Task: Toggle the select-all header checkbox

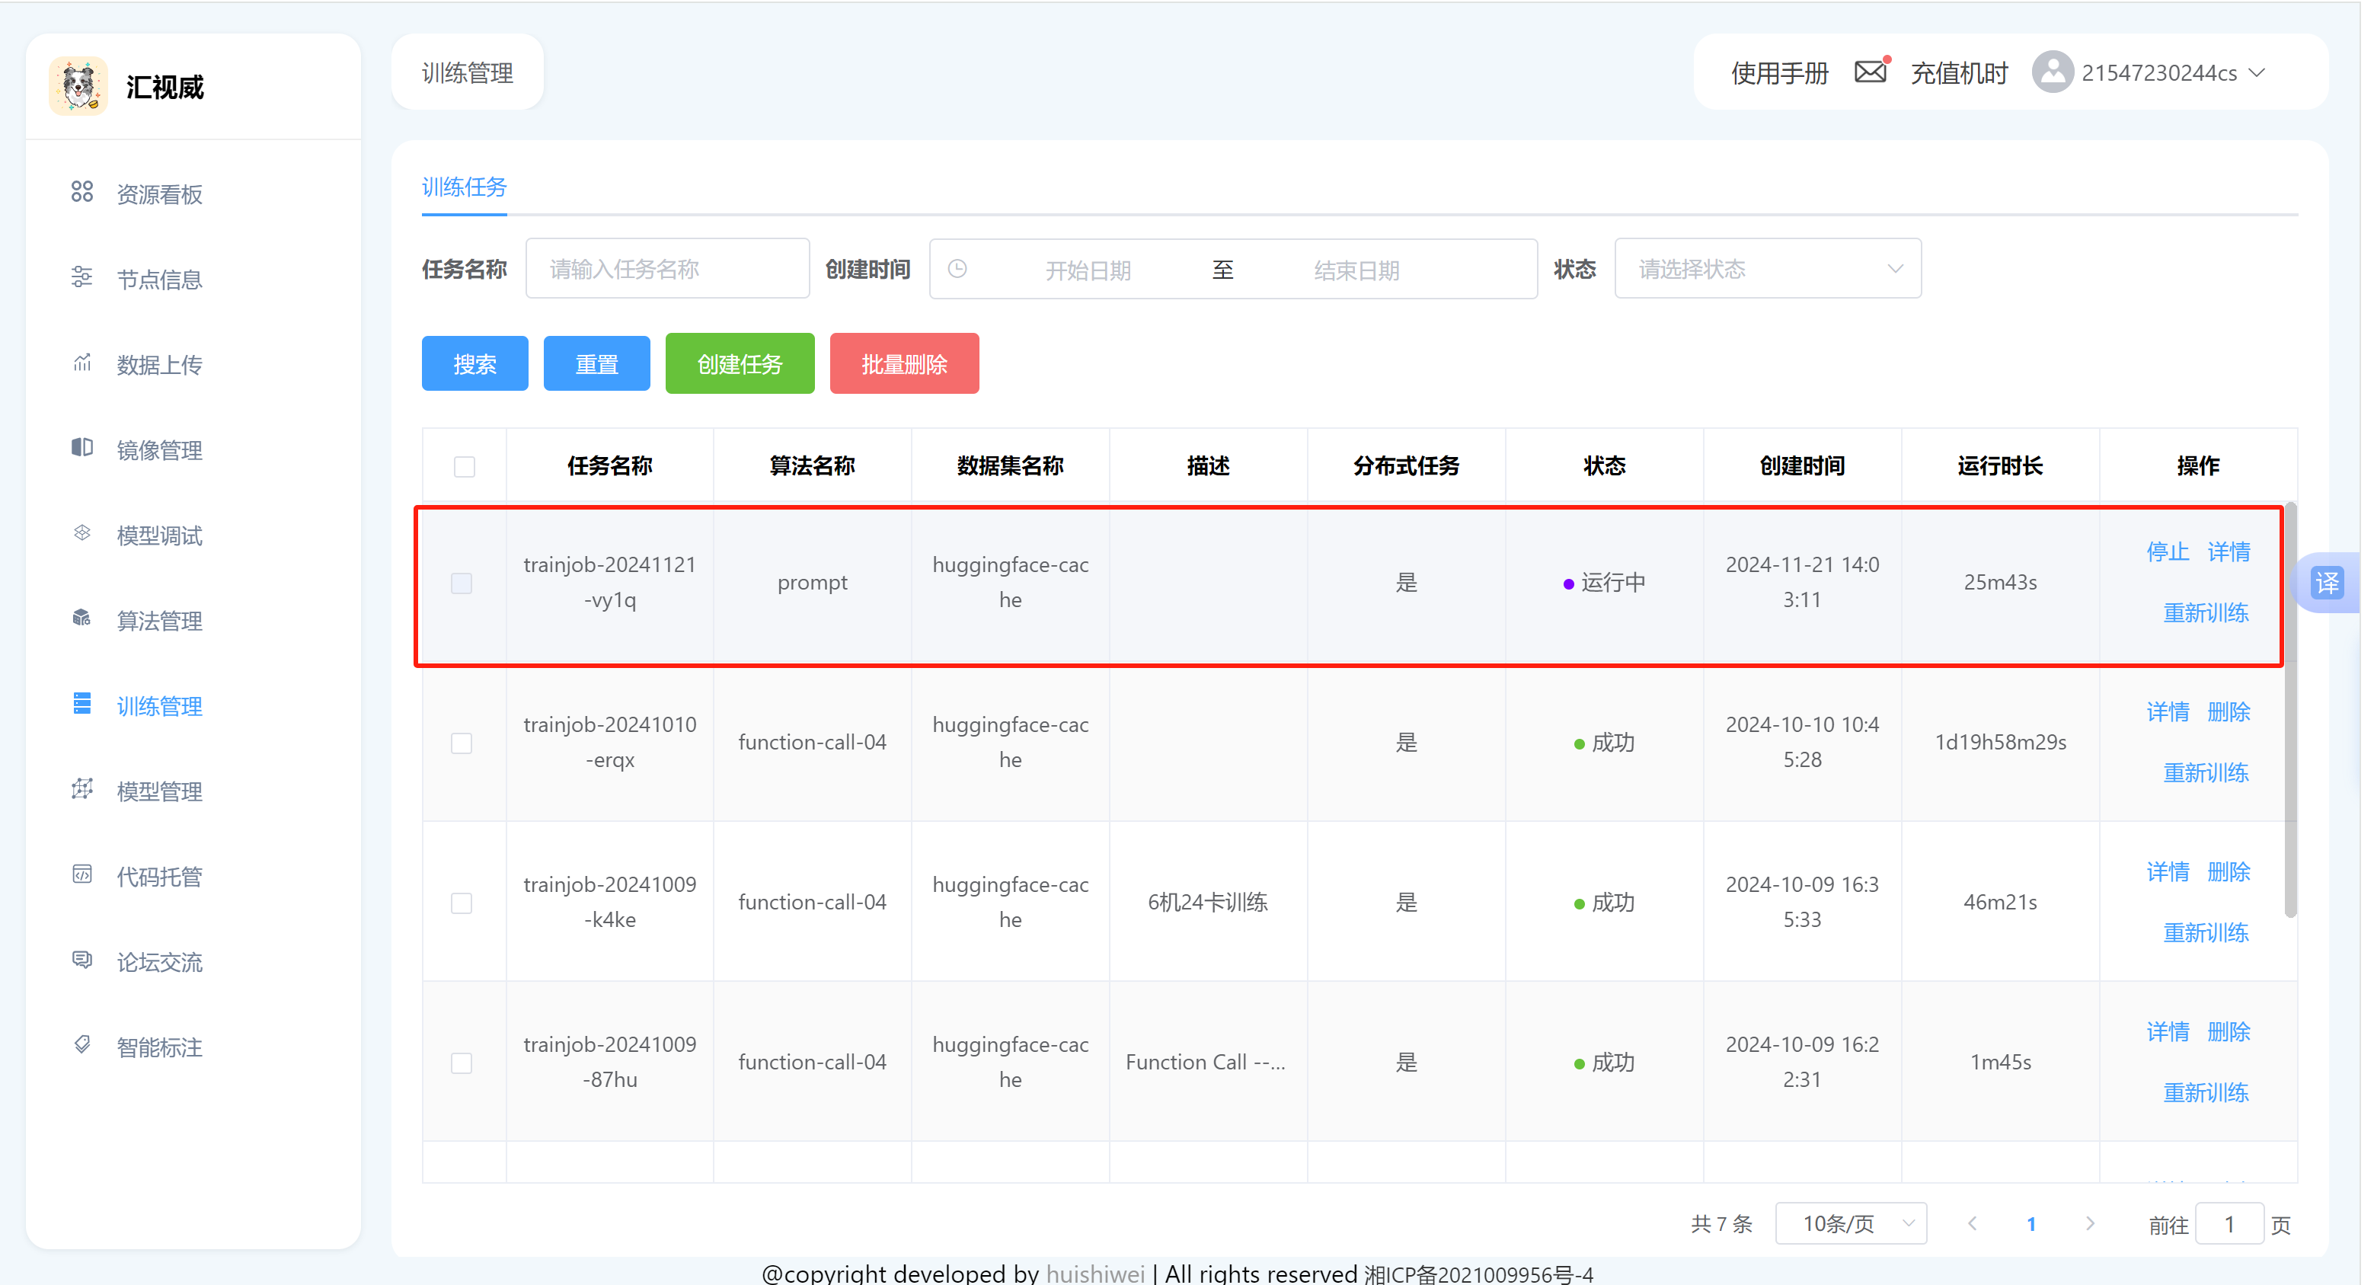Action: (465, 466)
